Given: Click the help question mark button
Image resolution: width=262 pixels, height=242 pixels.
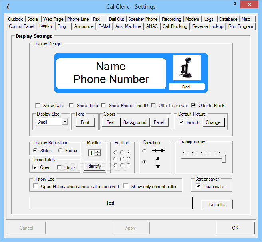Looking at the screenshot, I should [x=235, y=4].
